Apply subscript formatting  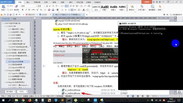pos(41,10)
